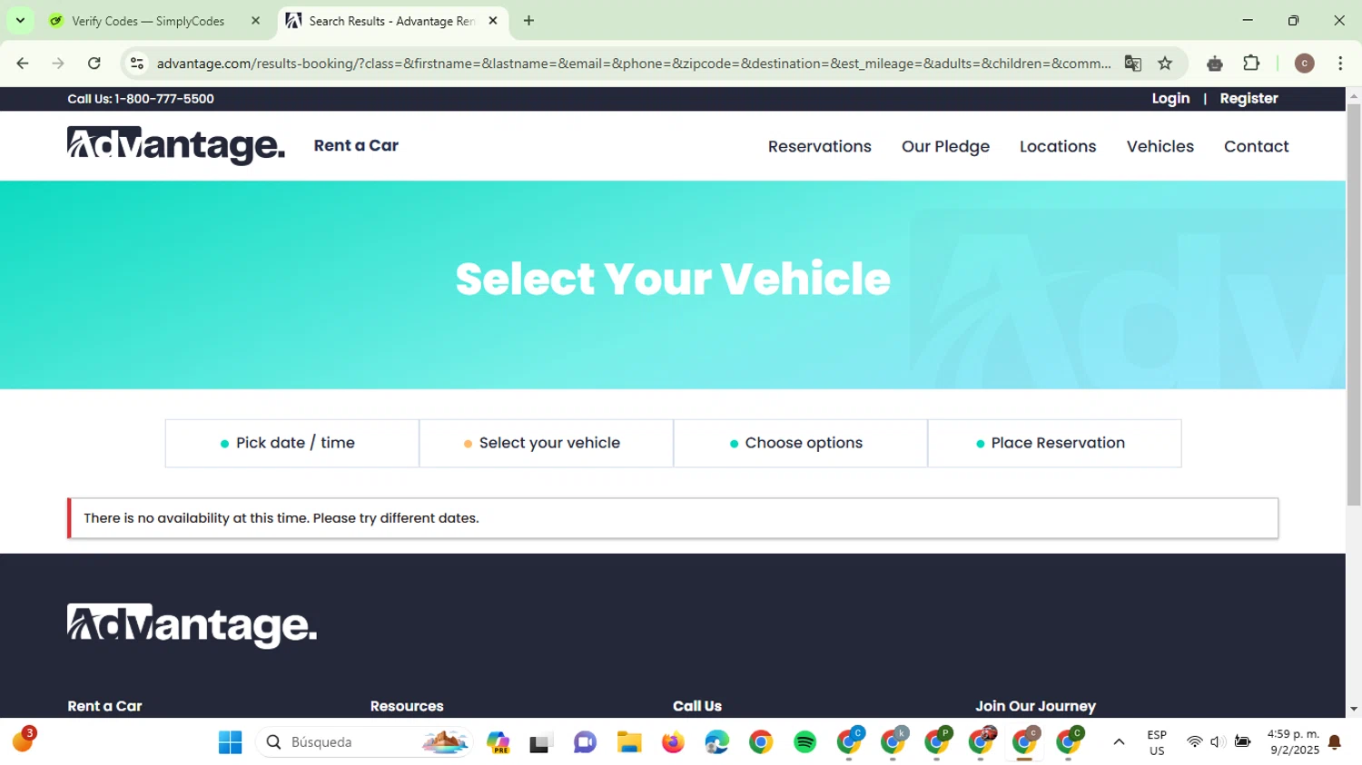Viewport: 1362px width, 765px height.
Task: Click the Rent a Car footer heading
Action: coord(104,706)
